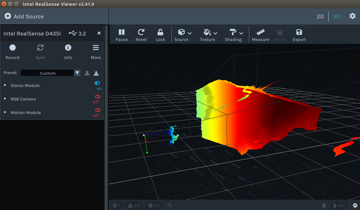Image resolution: width=360 pixels, height=210 pixels.
Task: Click the Preset dropdown arrow
Action: point(77,73)
